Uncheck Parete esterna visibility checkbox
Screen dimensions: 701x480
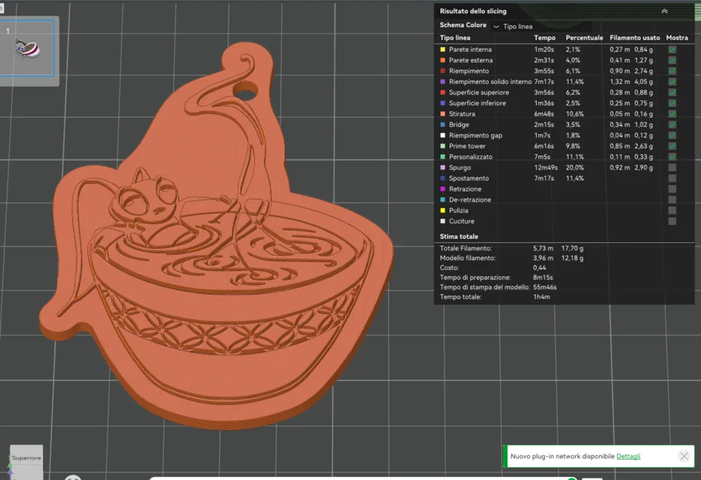[672, 60]
